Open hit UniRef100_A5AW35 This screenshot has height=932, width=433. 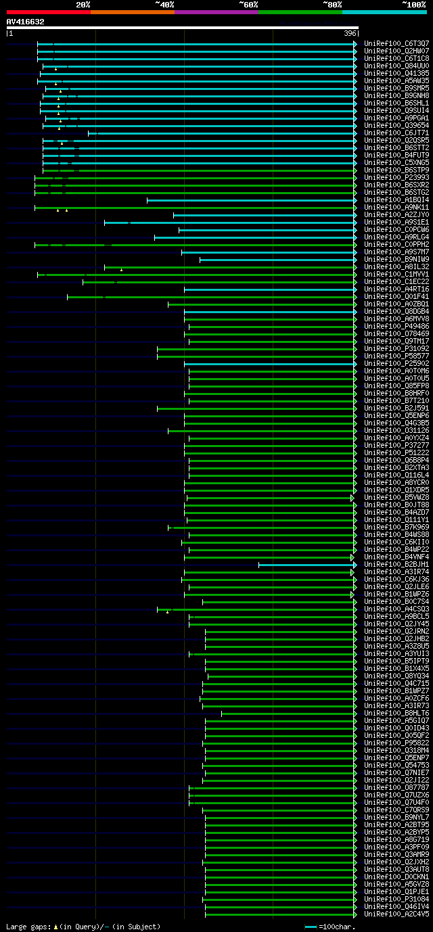point(396,80)
